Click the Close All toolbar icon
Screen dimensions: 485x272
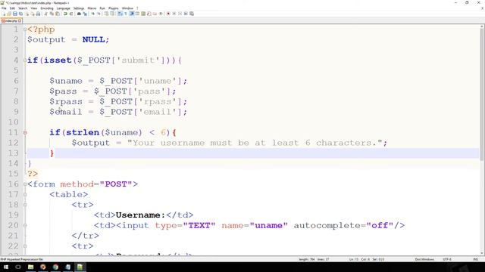pyautogui.click(x=33, y=14)
